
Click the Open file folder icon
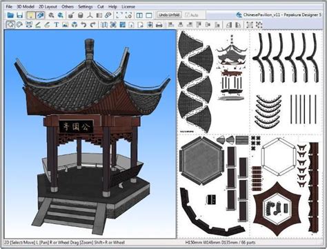pyautogui.click(x=10, y=15)
